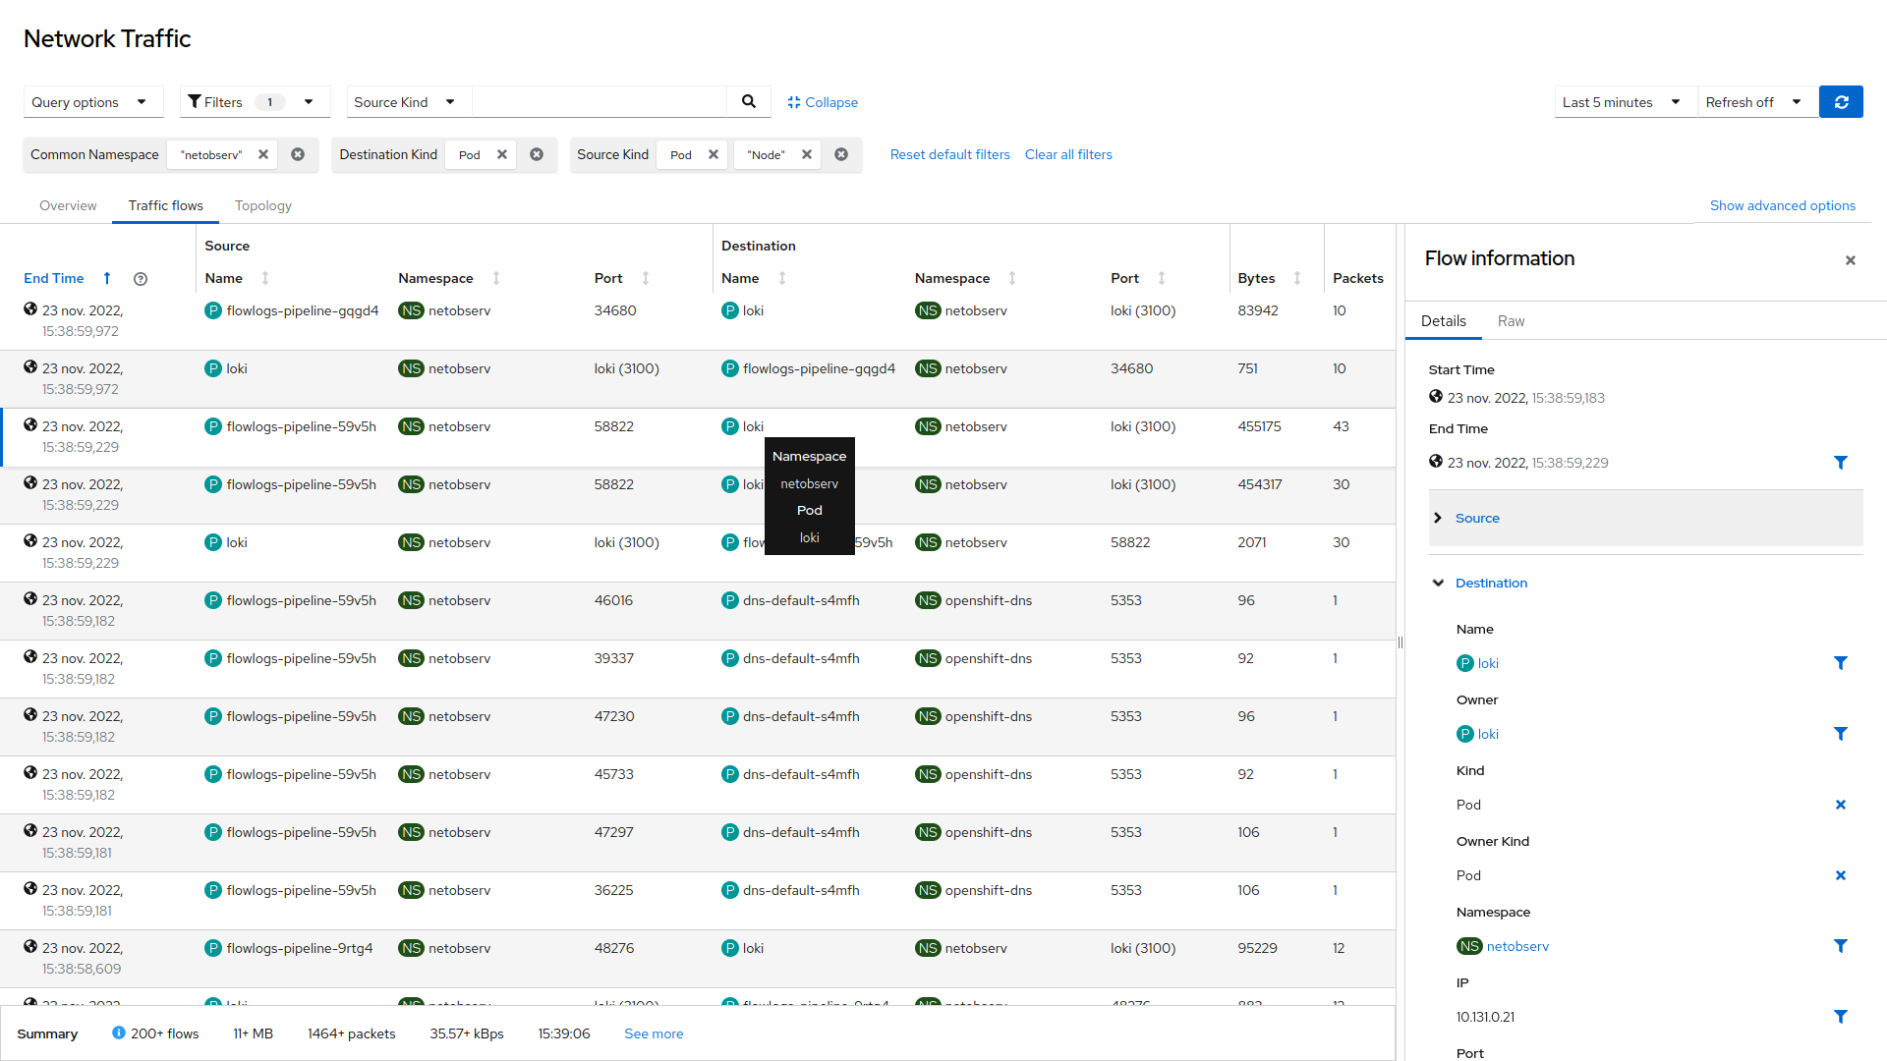Click See more in the summary bar
Viewport: 1887px width, 1061px height.
(x=654, y=1033)
